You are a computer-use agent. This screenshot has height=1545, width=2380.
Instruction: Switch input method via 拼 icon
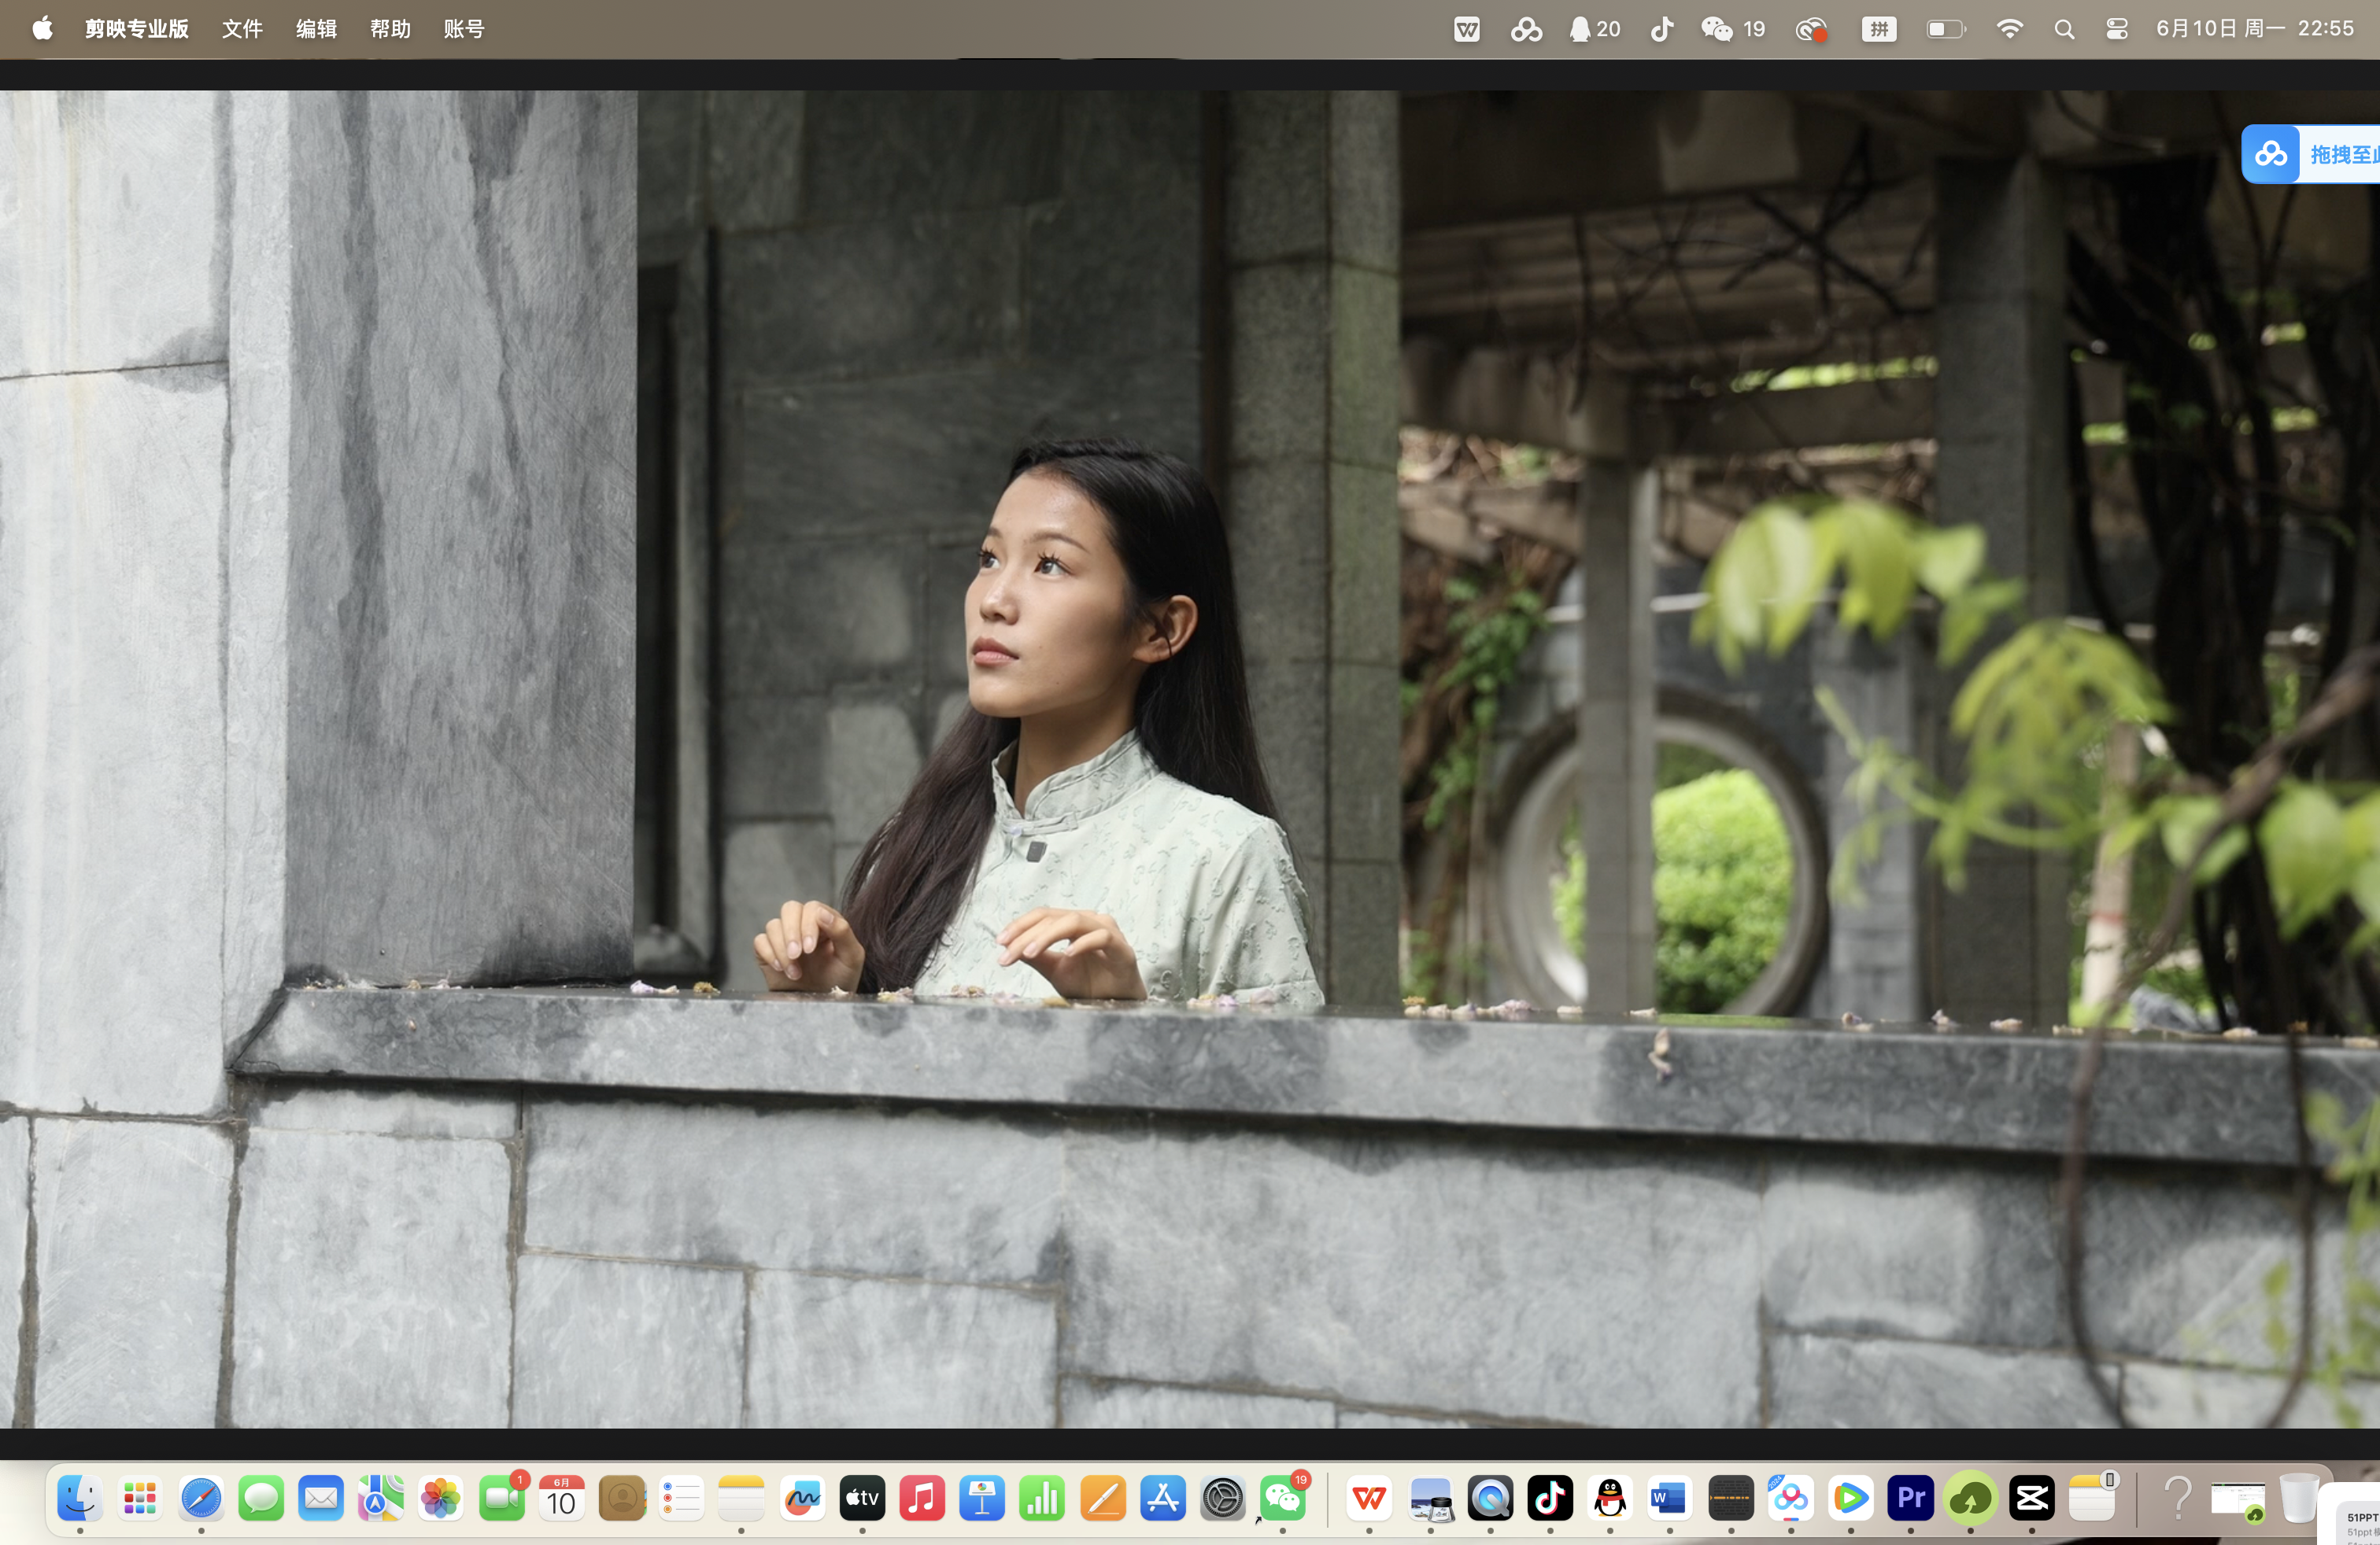pyautogui.click(x=1879, y=30)
